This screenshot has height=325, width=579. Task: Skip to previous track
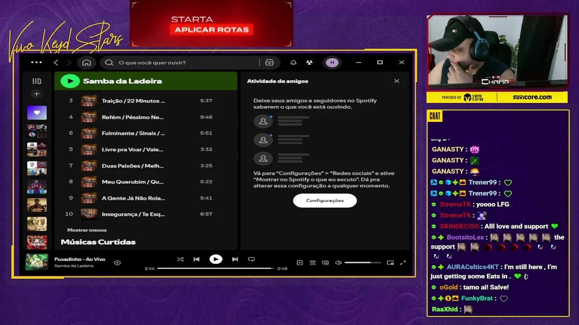tap(196, 259)
